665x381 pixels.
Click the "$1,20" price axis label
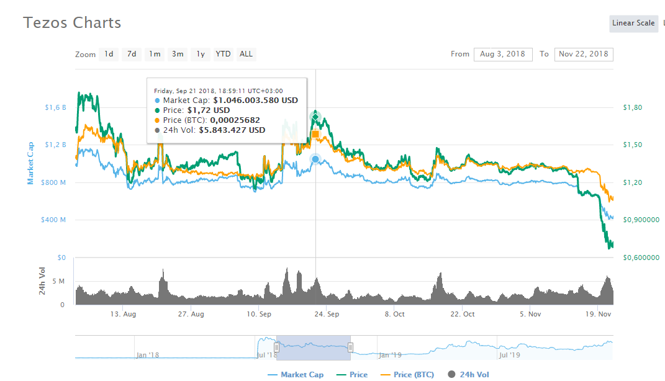tap(632, 182)
